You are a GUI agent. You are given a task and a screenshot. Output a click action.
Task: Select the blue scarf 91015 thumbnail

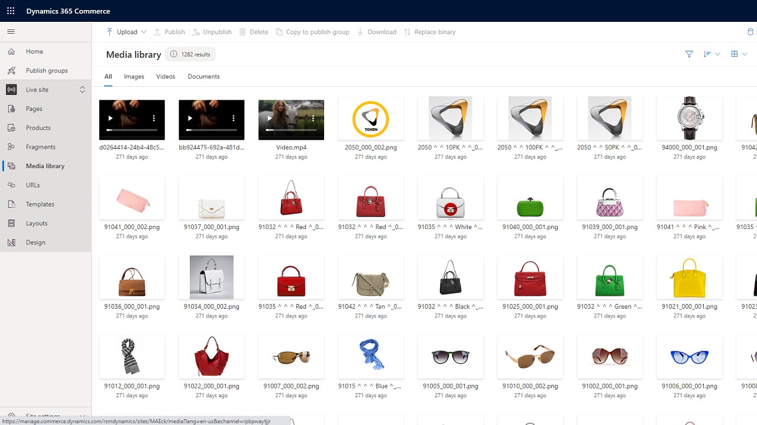pos(371,357)
